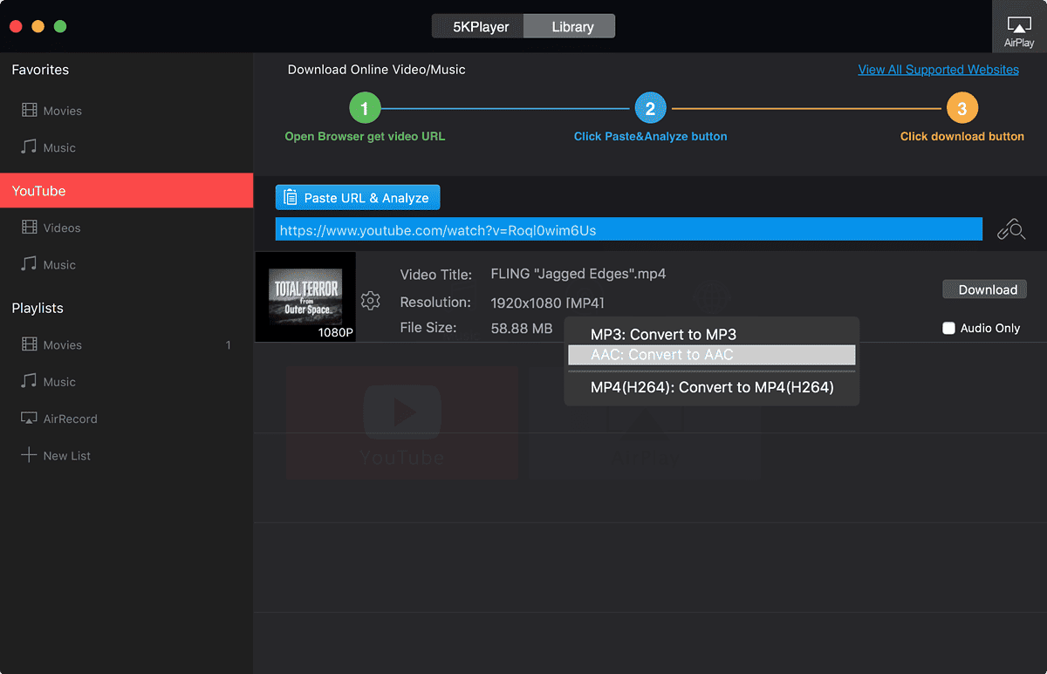Viewport: 1047px width, 674px height.
Task: Click the note icon next to Favorites Music
Action: 30,147
